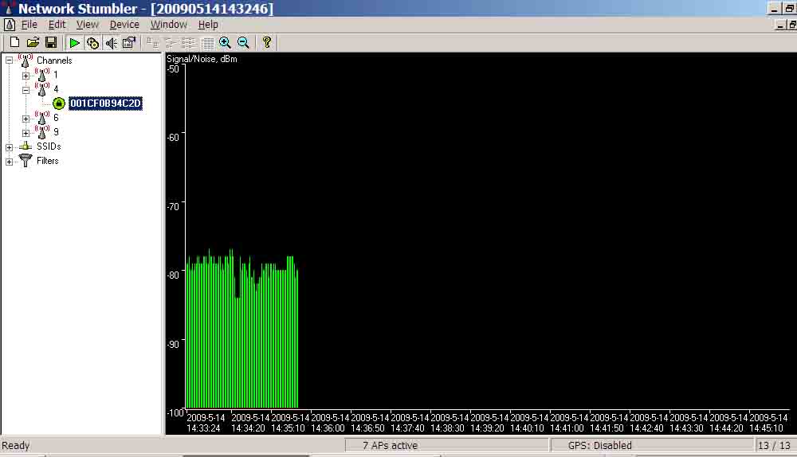Click the -80 axis value
The width and height of the screenshot is (797, 457).
[173, 275]
